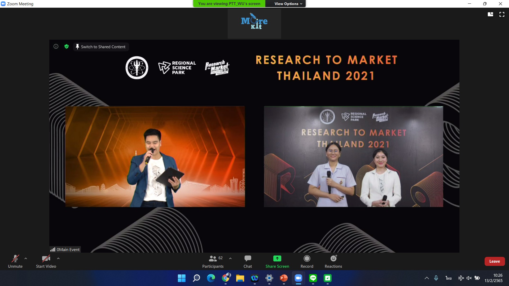Open File Explorer from taskbar
Image resolution: width=509 pixels, height=286 pixels.
tap(240, 278)
